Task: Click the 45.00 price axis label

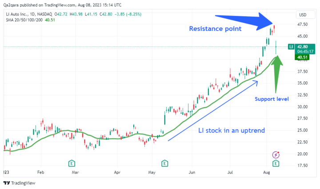Action: 303,36
